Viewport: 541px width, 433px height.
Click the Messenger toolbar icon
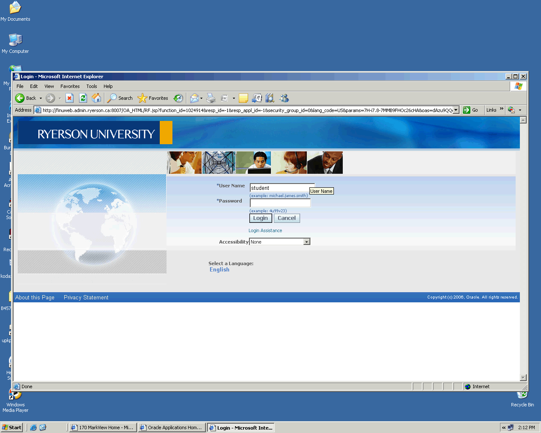284,98
